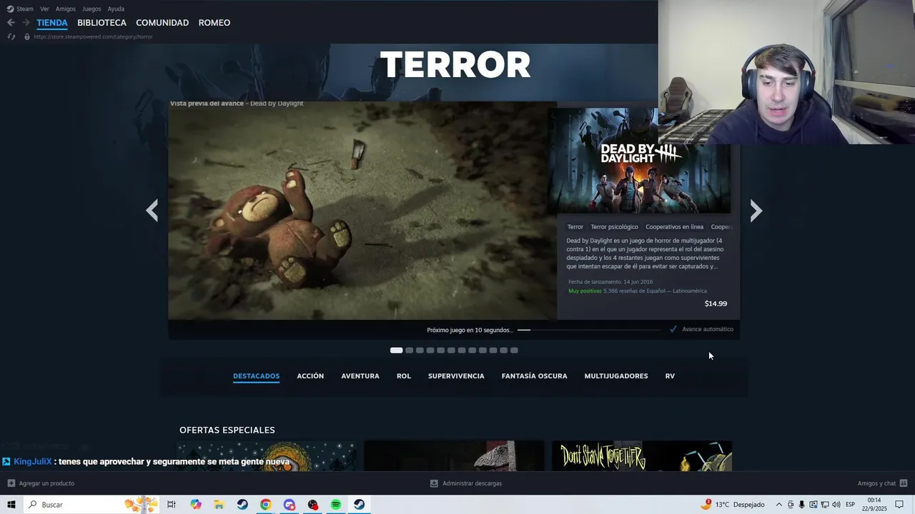Open the Amigos menu
915x514 pixels.
click(66, 9)
